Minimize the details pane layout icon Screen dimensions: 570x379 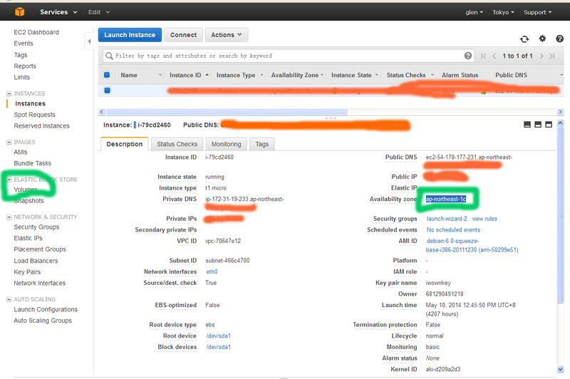point(527,125)
